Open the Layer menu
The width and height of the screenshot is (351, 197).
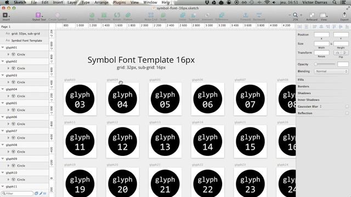[72, 2]
